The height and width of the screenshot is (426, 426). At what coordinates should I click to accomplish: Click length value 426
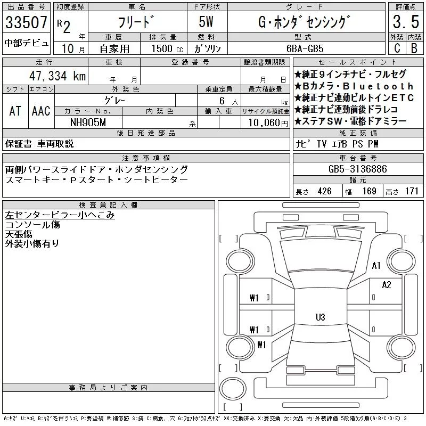(x=325, y=191)
